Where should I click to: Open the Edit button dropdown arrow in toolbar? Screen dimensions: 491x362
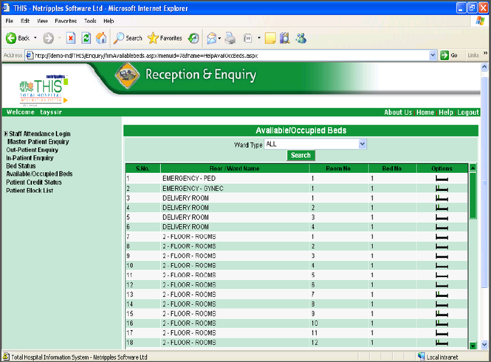click(x=259, y=38)
